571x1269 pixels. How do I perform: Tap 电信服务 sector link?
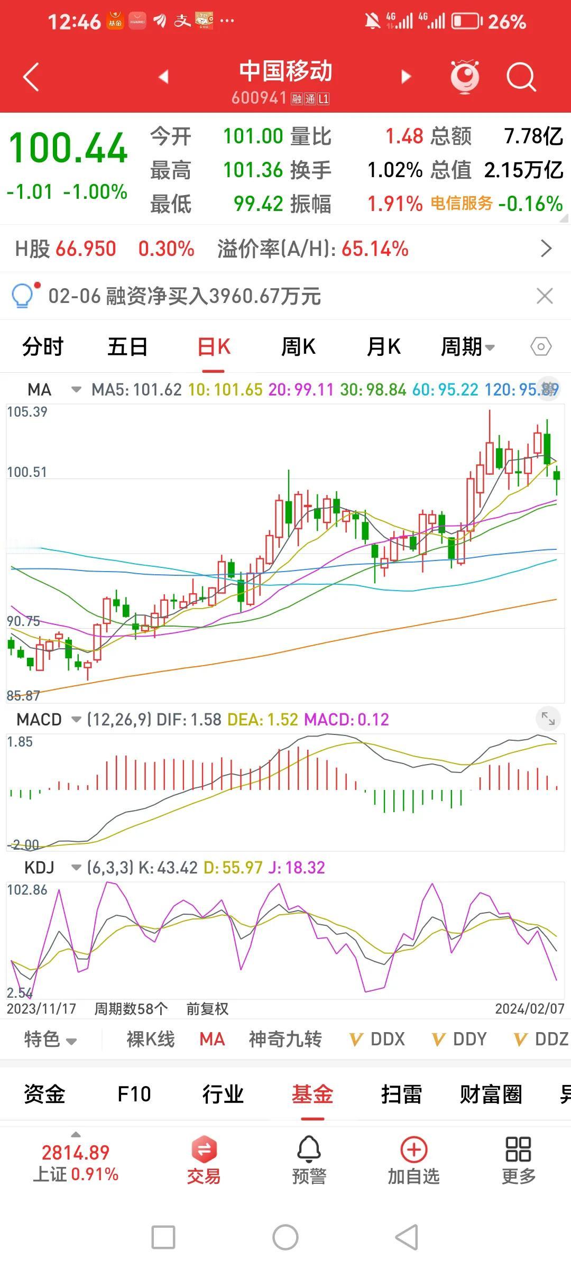(x=462, y=203)
